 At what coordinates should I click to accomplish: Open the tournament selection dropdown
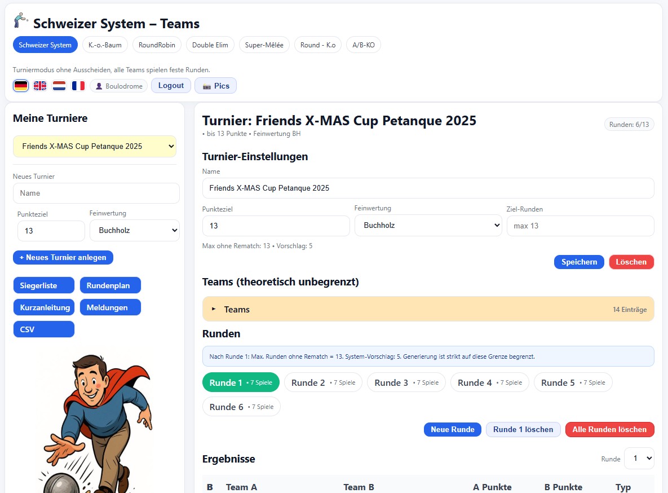point(95,147)
